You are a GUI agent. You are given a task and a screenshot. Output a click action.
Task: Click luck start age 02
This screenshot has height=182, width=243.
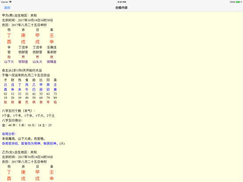5,94
